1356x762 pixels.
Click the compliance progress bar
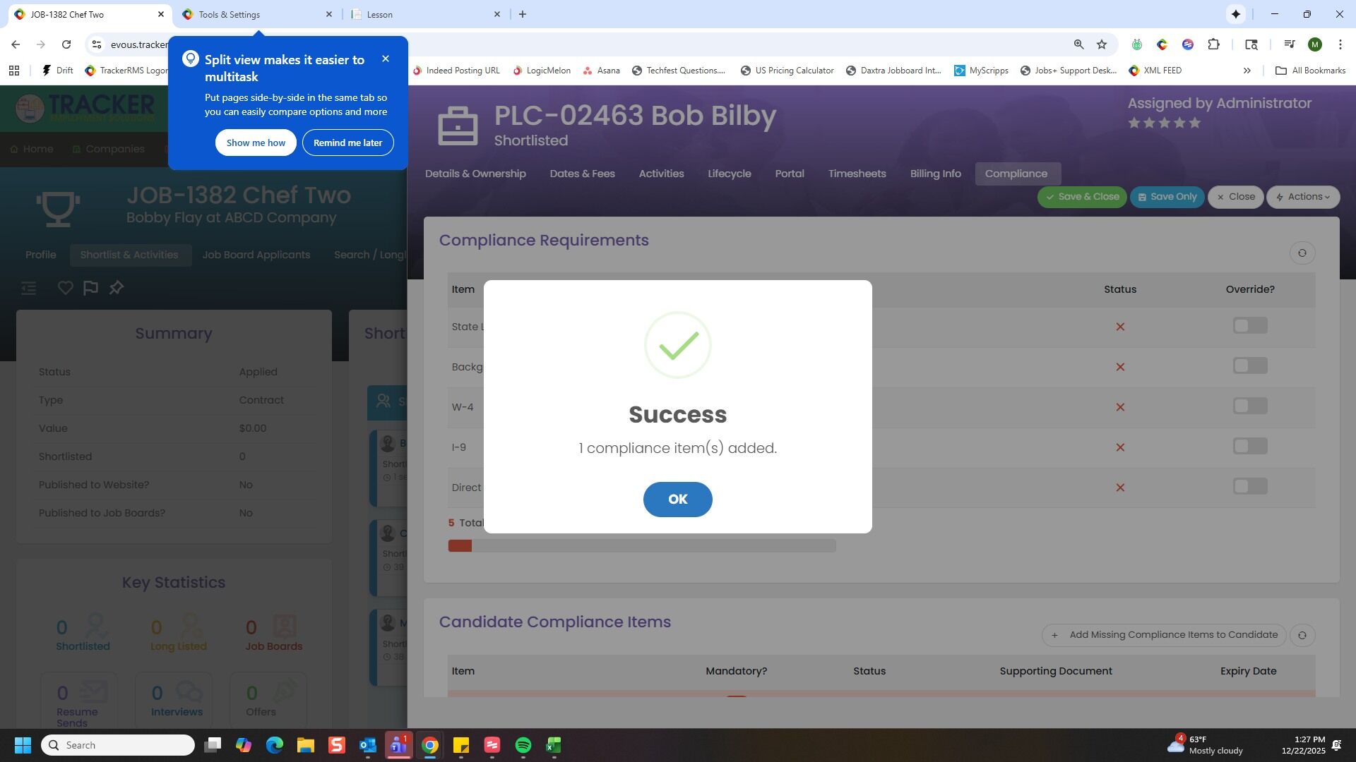click(641, 546)
